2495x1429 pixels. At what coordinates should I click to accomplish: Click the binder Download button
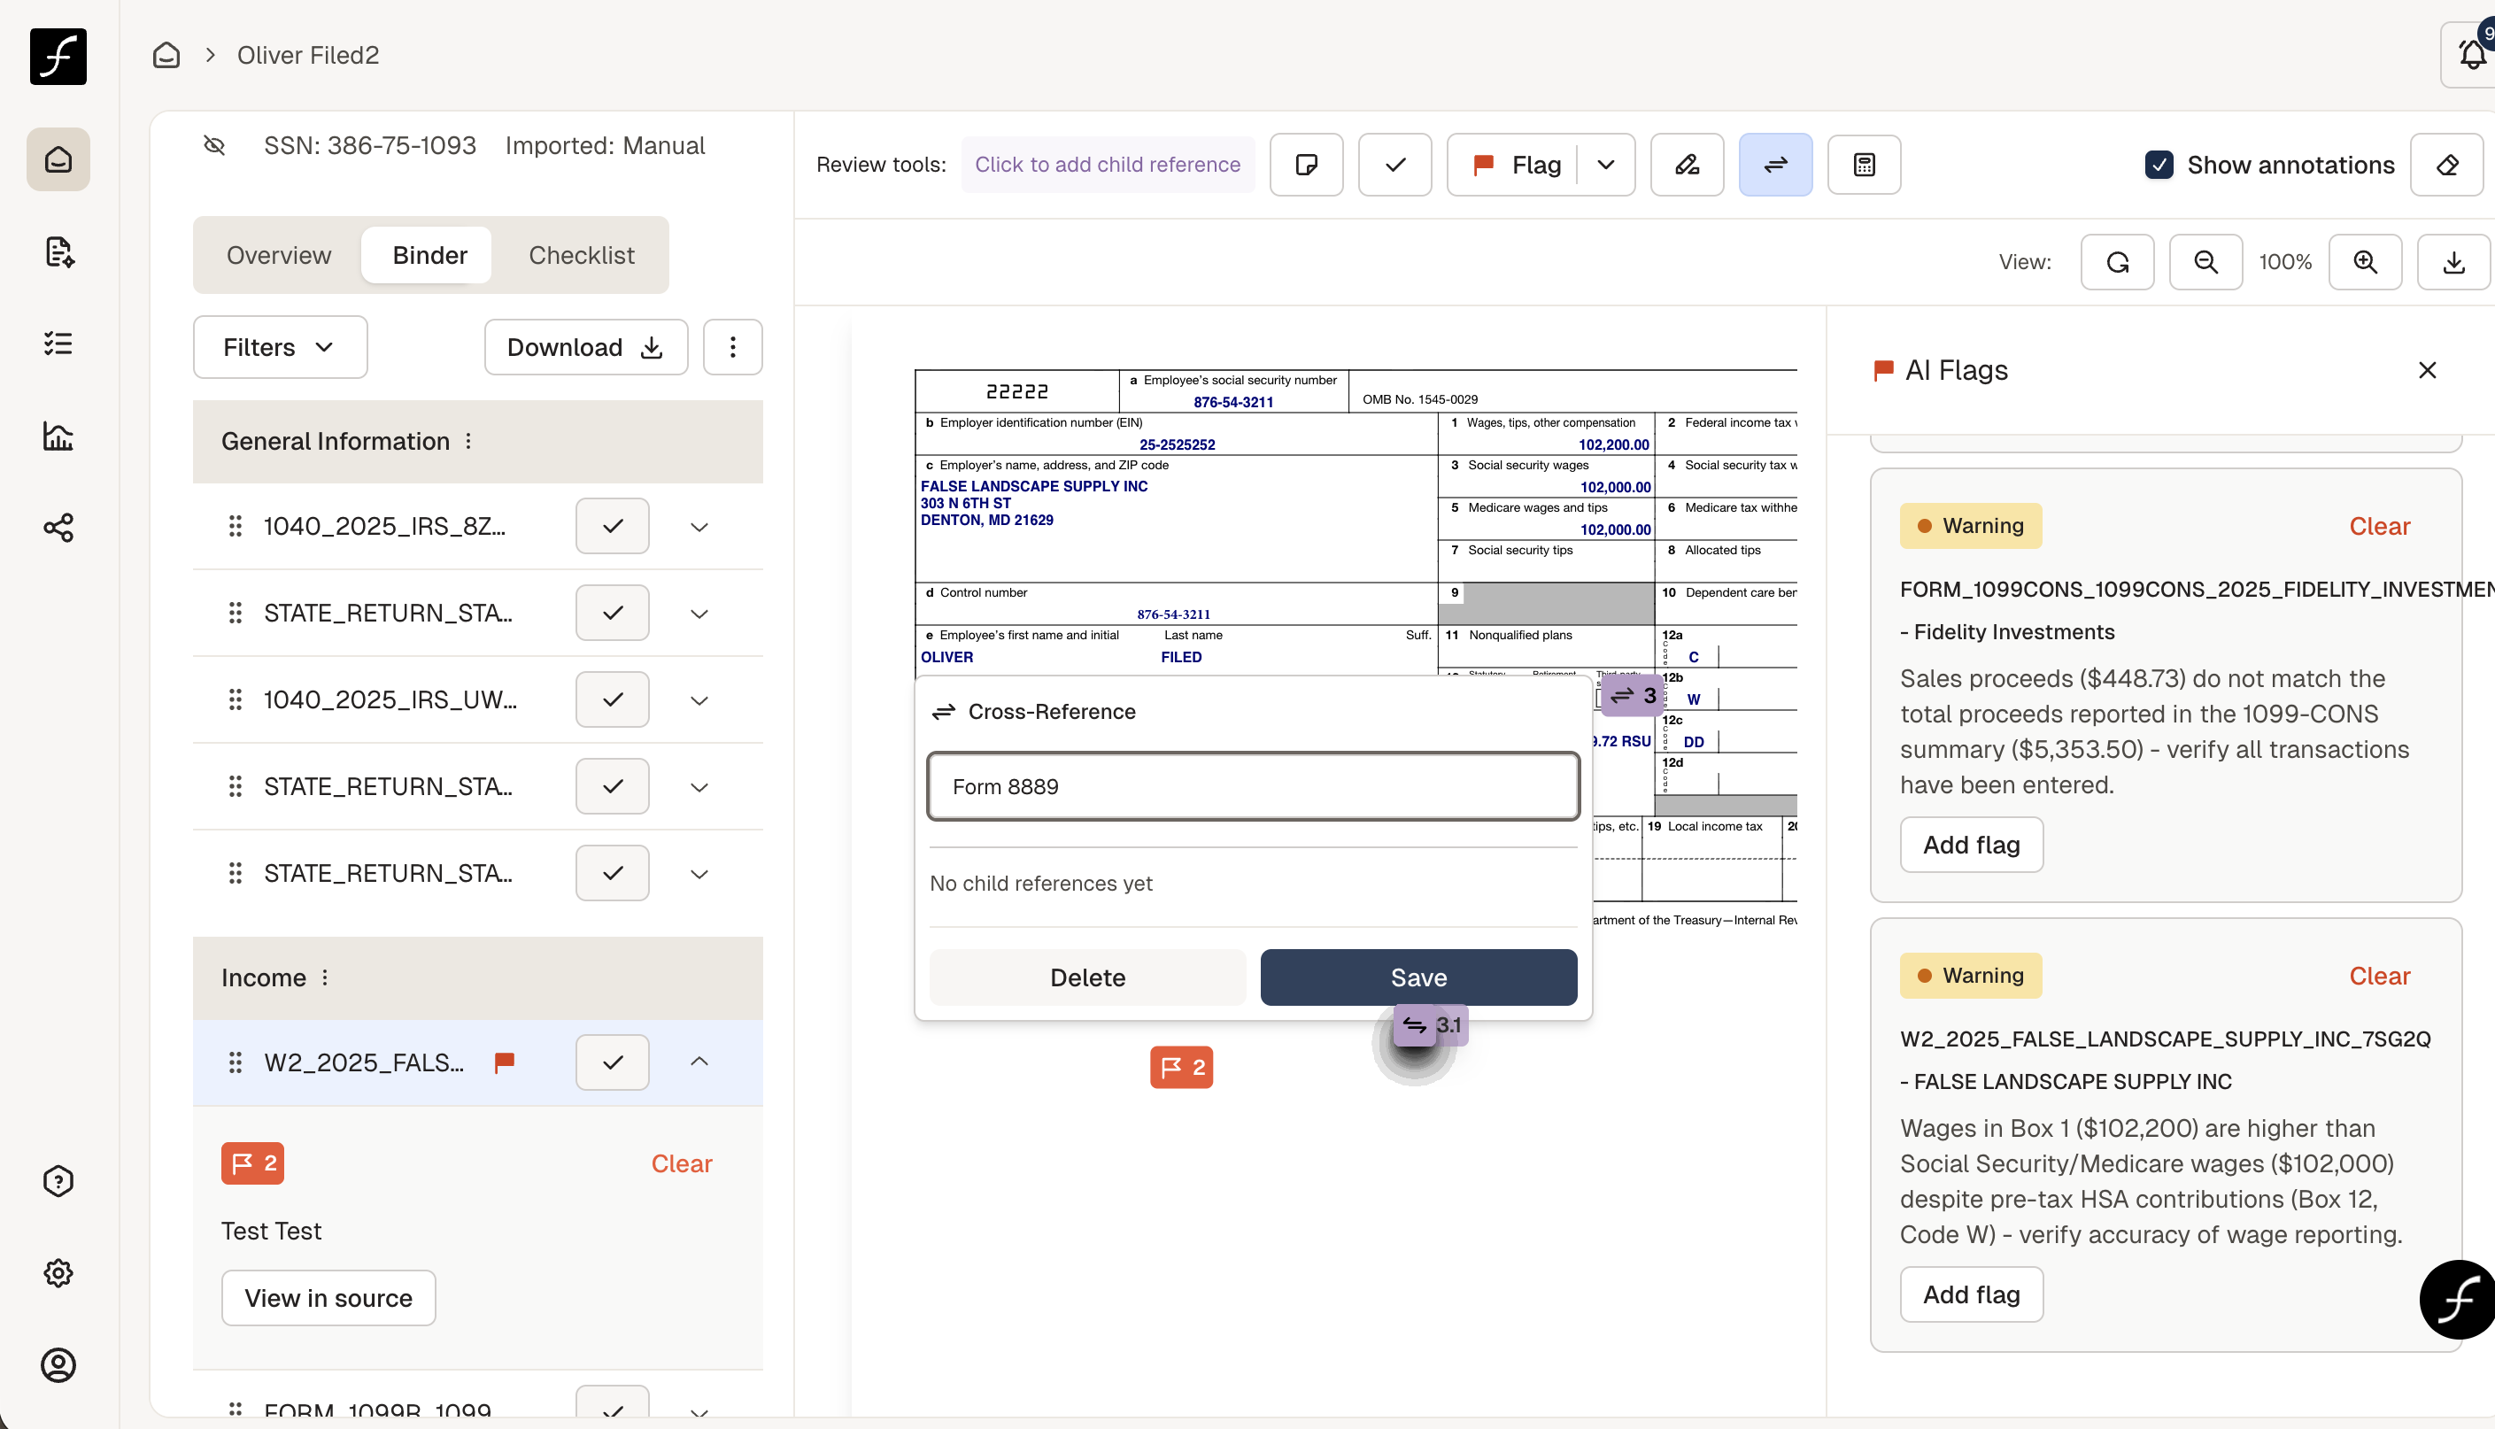pyautogui.click(x=586, y=346)
